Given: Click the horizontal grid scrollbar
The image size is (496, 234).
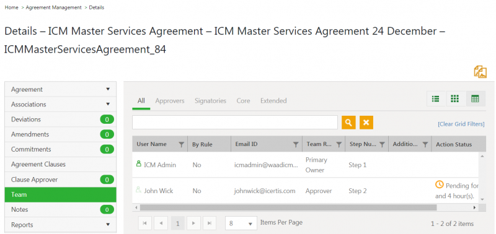Looking at the screenshot, I should [288, 207].
